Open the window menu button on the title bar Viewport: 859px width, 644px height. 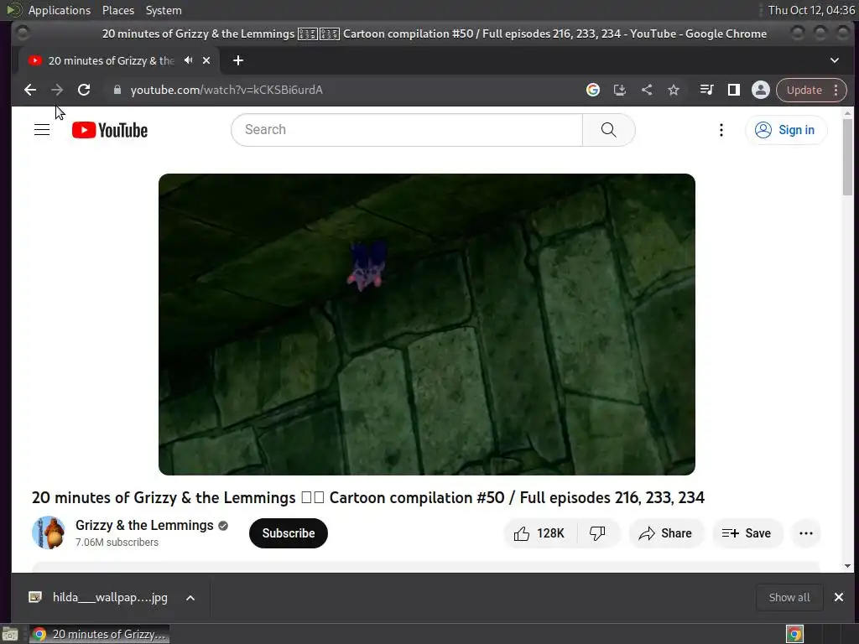click(23, 34)
